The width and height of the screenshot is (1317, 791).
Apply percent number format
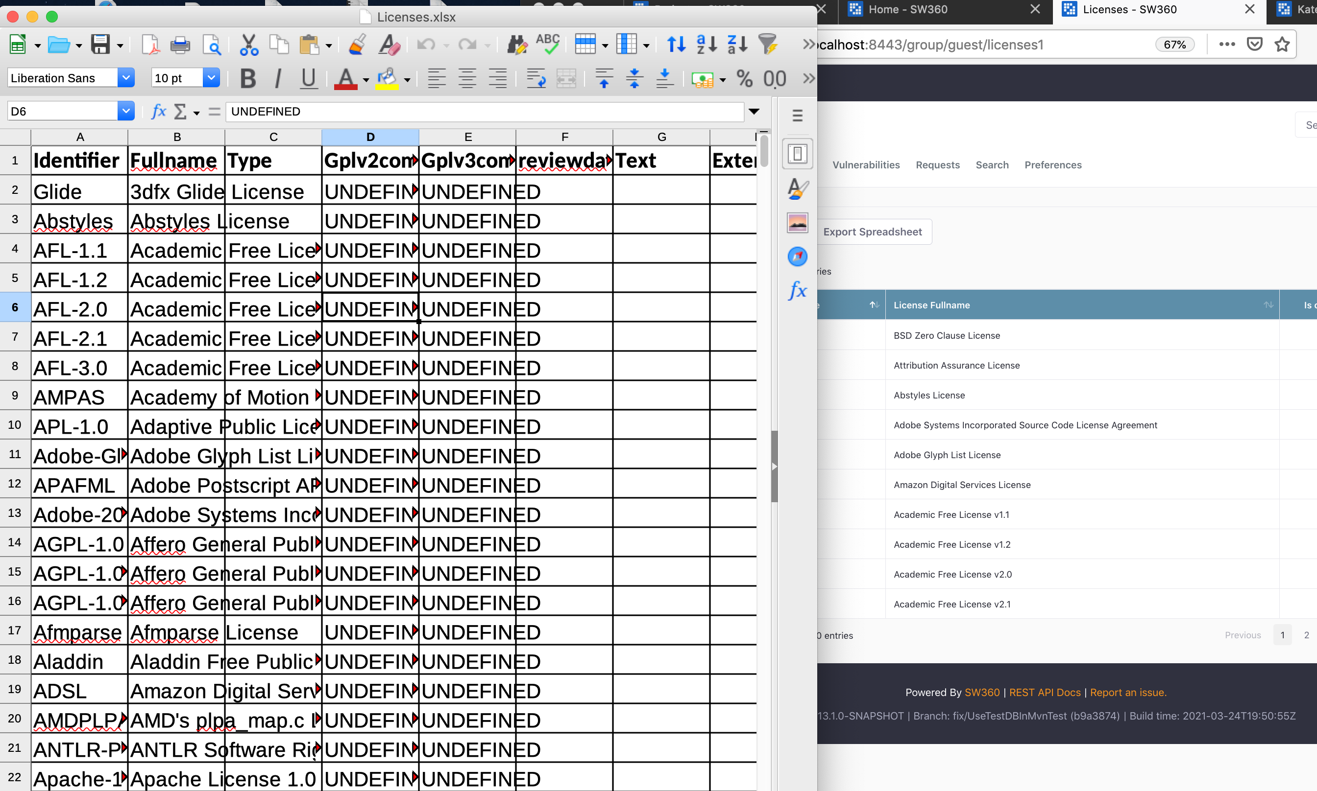745,78
